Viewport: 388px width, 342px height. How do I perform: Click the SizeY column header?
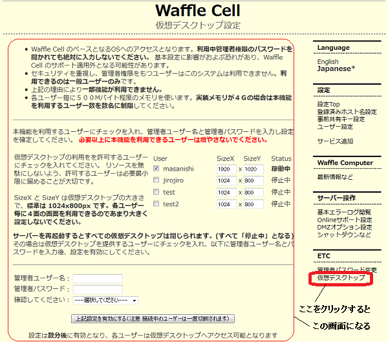pyautogui.click(x=252, y=158)
